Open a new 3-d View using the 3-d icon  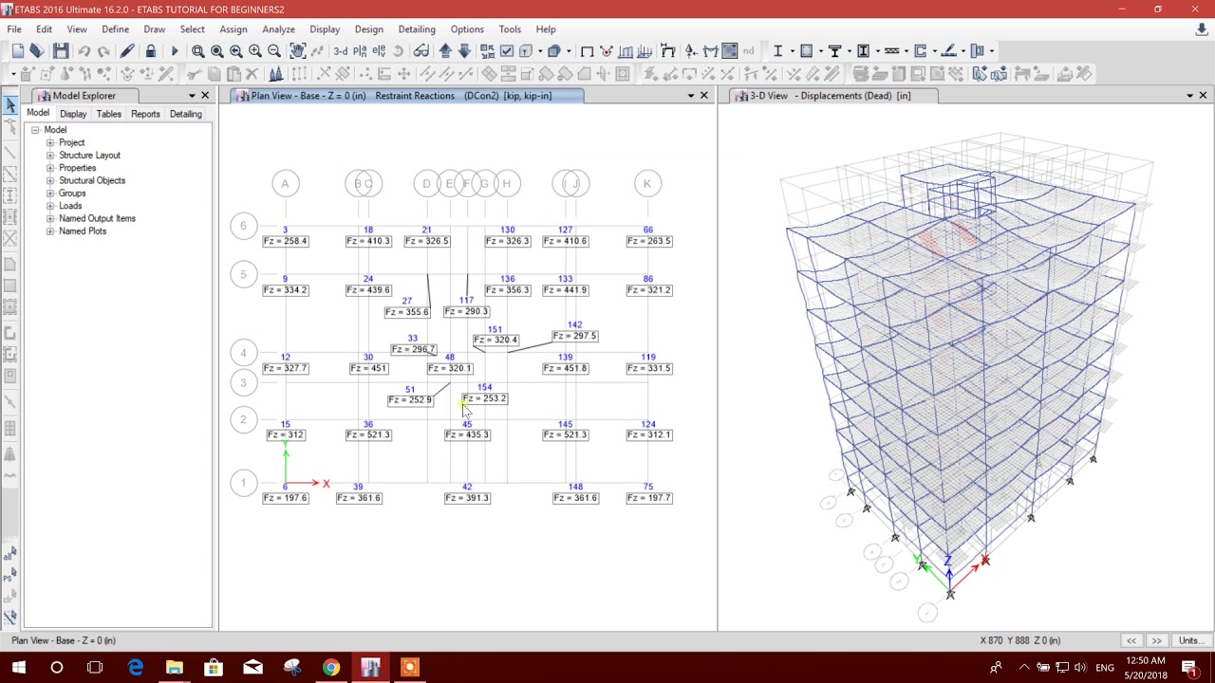tap(341, 50)
